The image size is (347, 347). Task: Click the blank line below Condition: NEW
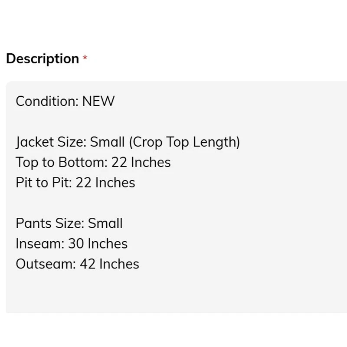click(177, 121)
